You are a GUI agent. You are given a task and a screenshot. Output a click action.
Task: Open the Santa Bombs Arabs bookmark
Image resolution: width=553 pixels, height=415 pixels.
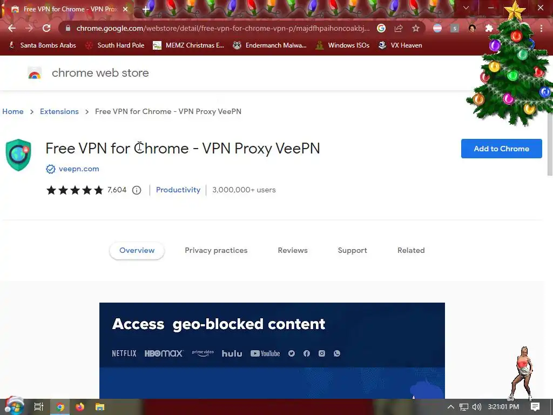tap(42, 45)
